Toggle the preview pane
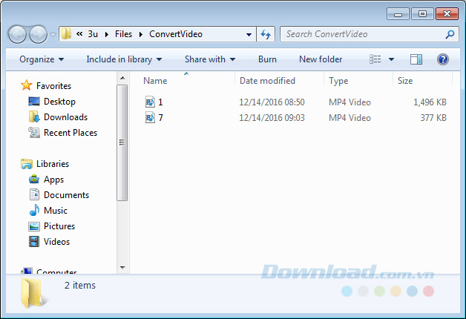Screen dimensions: 466x319 [x=416, y=59]
